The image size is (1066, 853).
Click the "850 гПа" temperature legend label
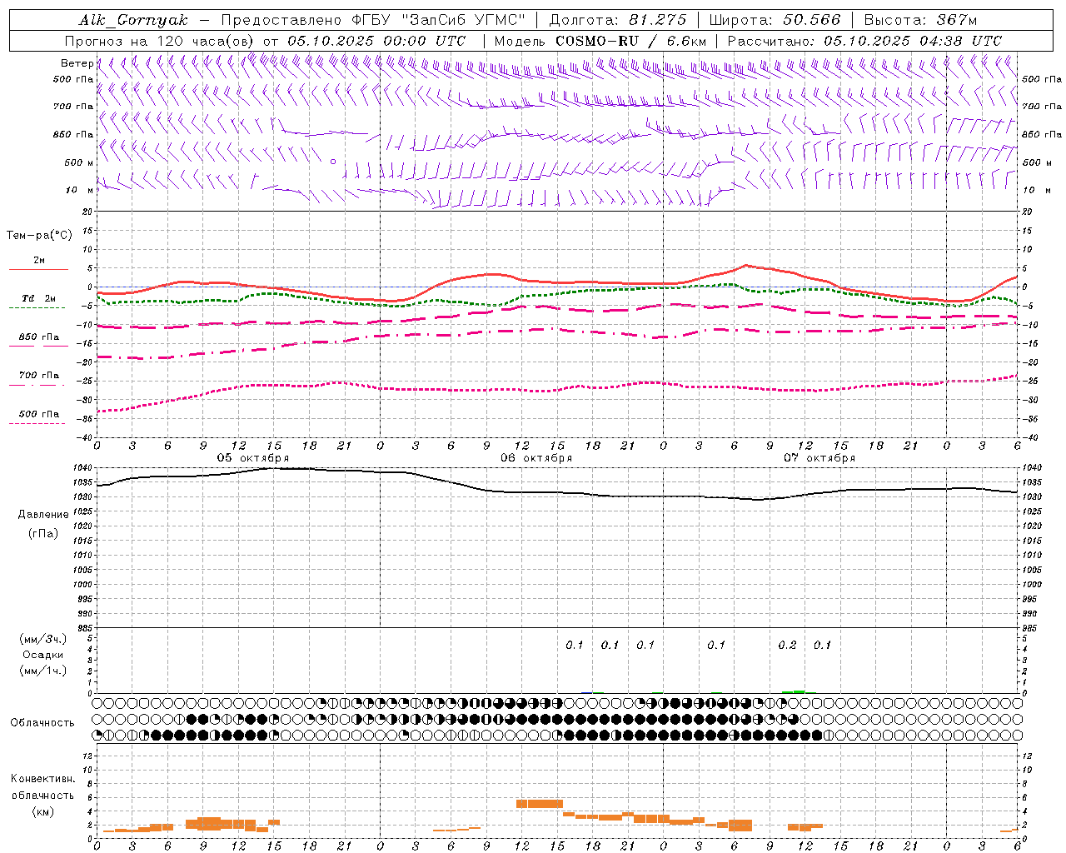38,337
